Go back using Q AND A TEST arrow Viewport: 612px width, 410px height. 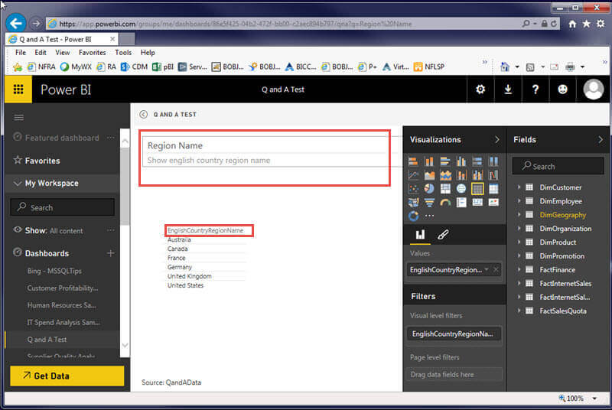point(144,114)
